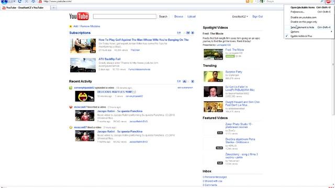Click the heart icon next to favorited a video

point(71,107)
